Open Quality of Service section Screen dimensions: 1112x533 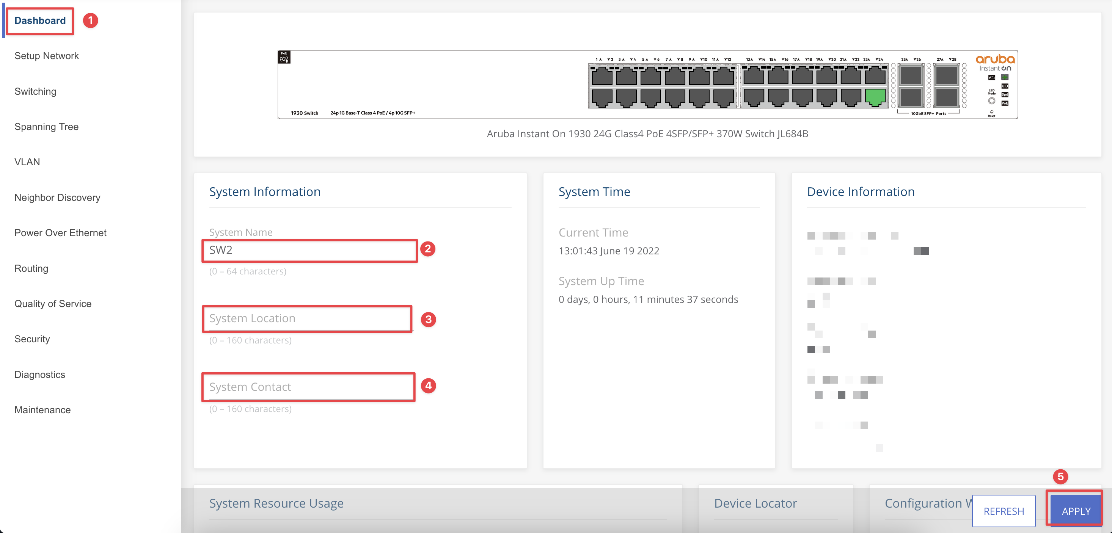tap(53, 303)
